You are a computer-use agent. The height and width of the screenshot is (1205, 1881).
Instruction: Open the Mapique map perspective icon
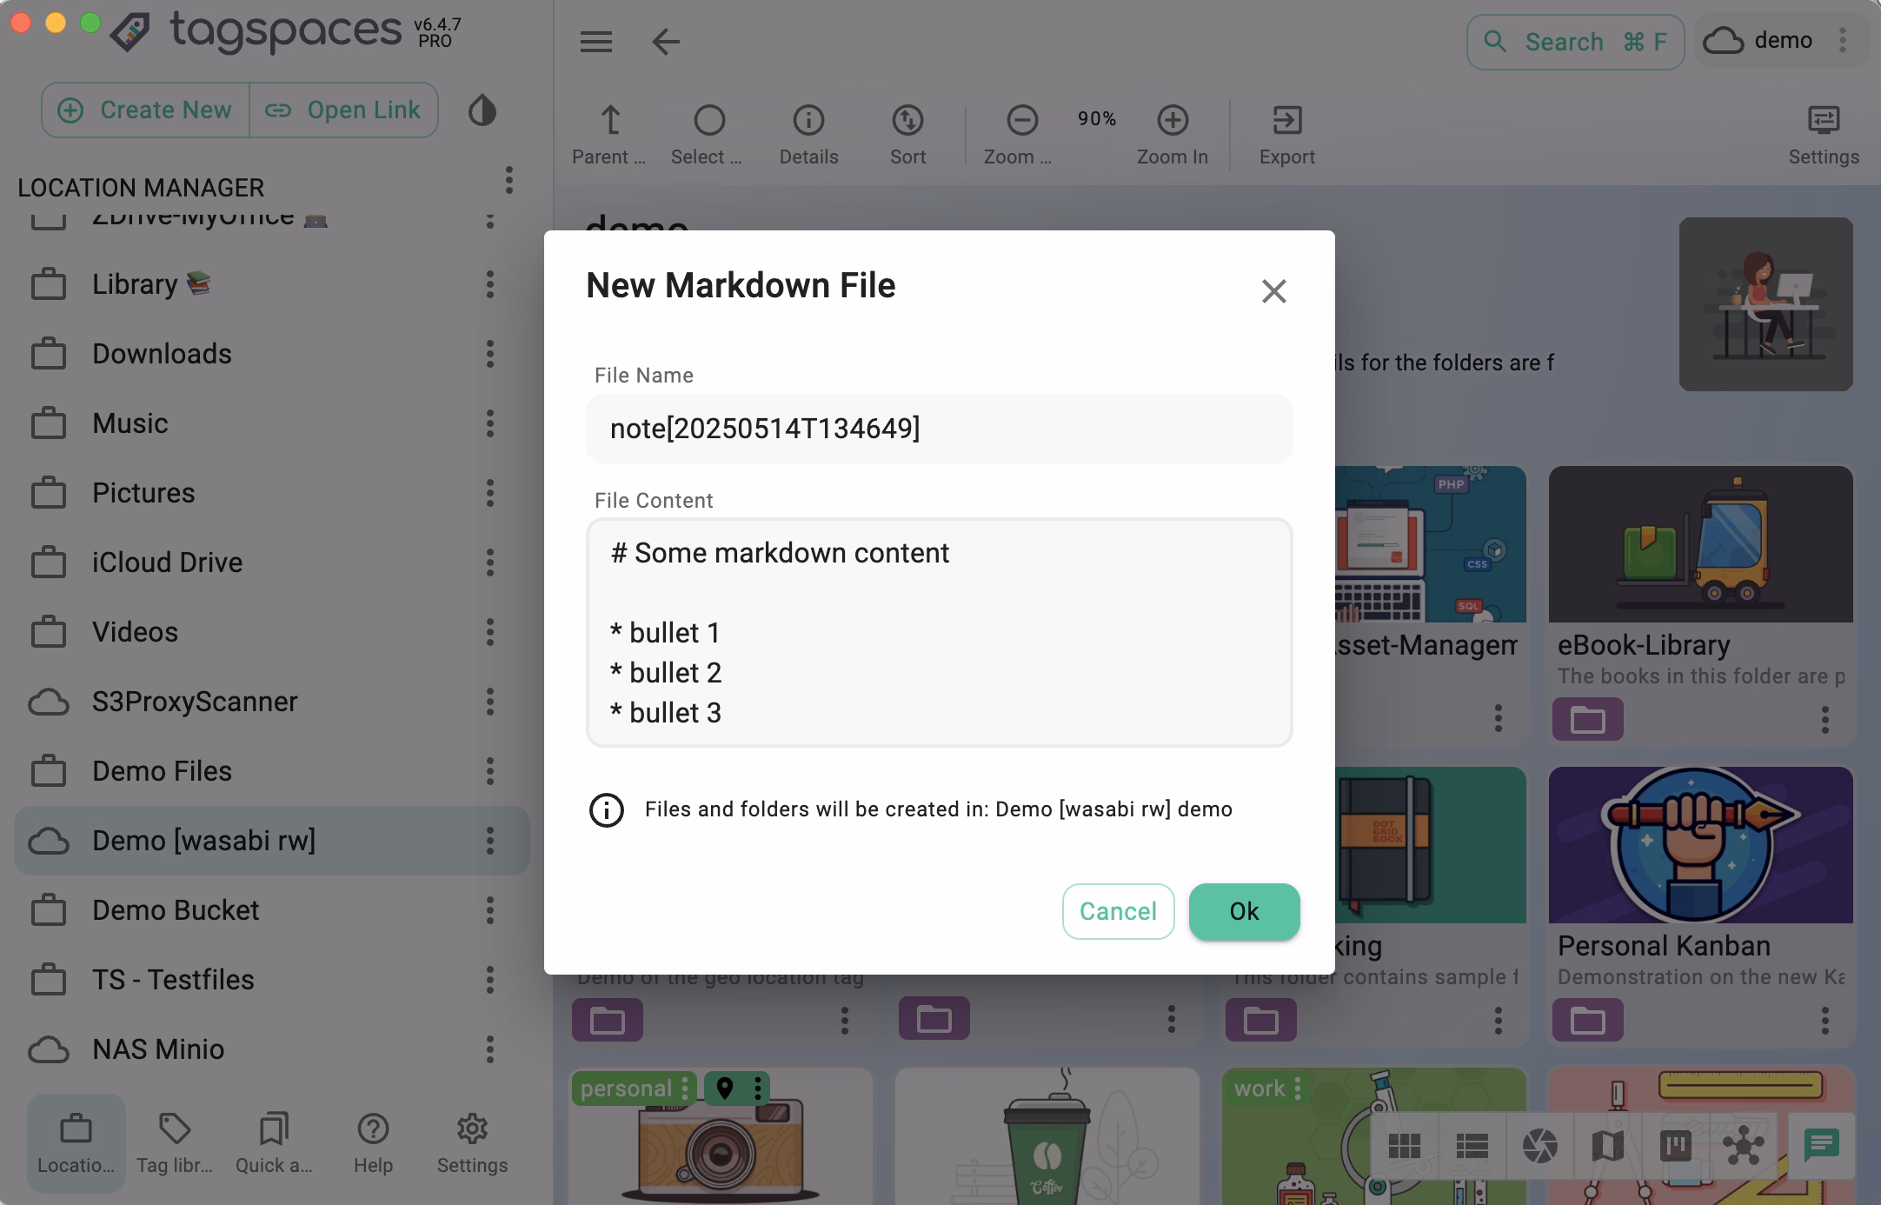(1609, 1146)
